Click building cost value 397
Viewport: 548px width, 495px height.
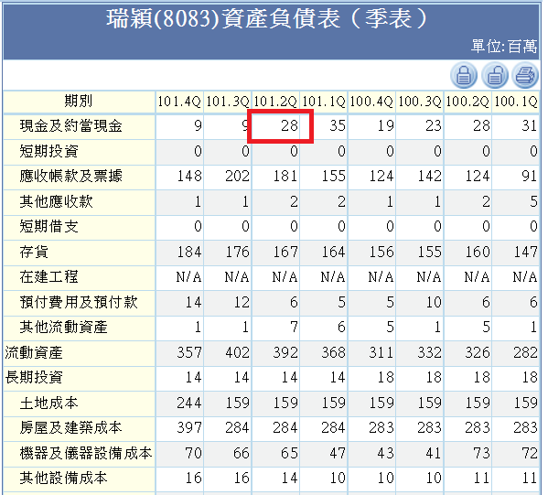189,427
